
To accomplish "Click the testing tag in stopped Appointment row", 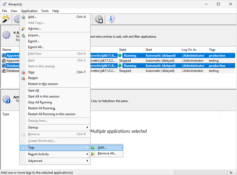I will 213,61.
